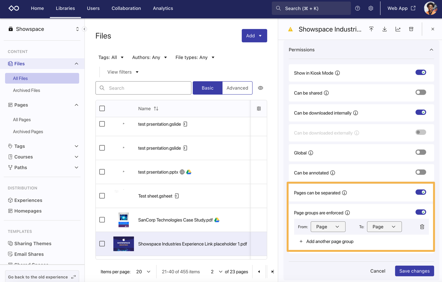Toggle the eye visibility icon near search

pyautogui.click(x=260, y=88)
